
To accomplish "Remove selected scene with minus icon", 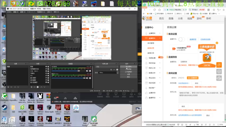I will pos(11,87).
